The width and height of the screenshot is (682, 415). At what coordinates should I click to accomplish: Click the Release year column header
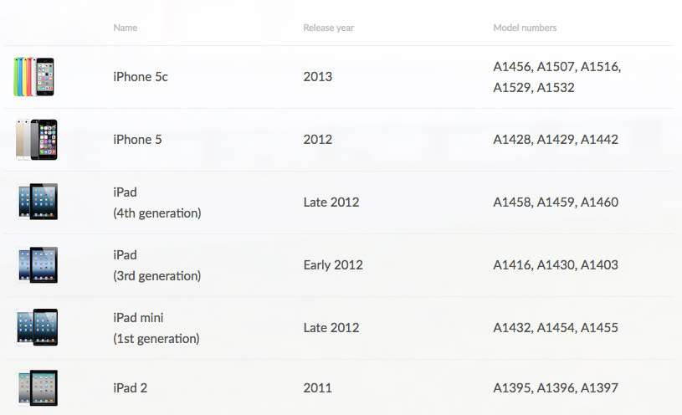click(x=328, y=28)
